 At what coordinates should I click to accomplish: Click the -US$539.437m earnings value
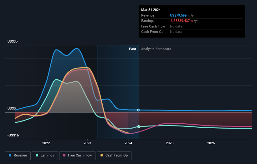coord(181,21)
